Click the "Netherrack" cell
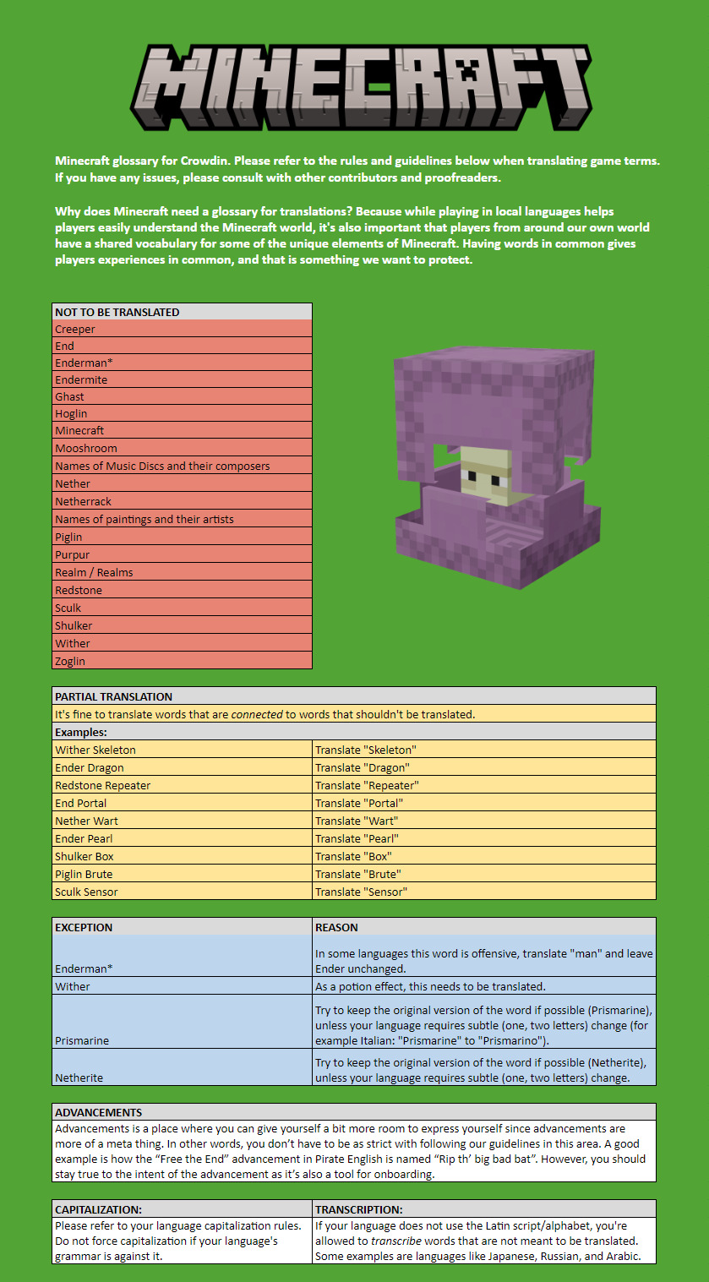The width and height of the screenshot is (709, 1282). point(183,501)
